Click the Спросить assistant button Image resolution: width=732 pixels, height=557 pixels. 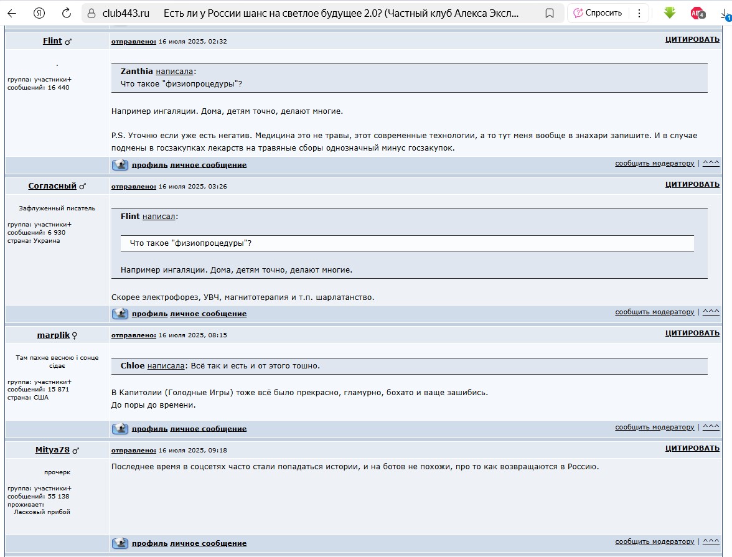point(598,13)
